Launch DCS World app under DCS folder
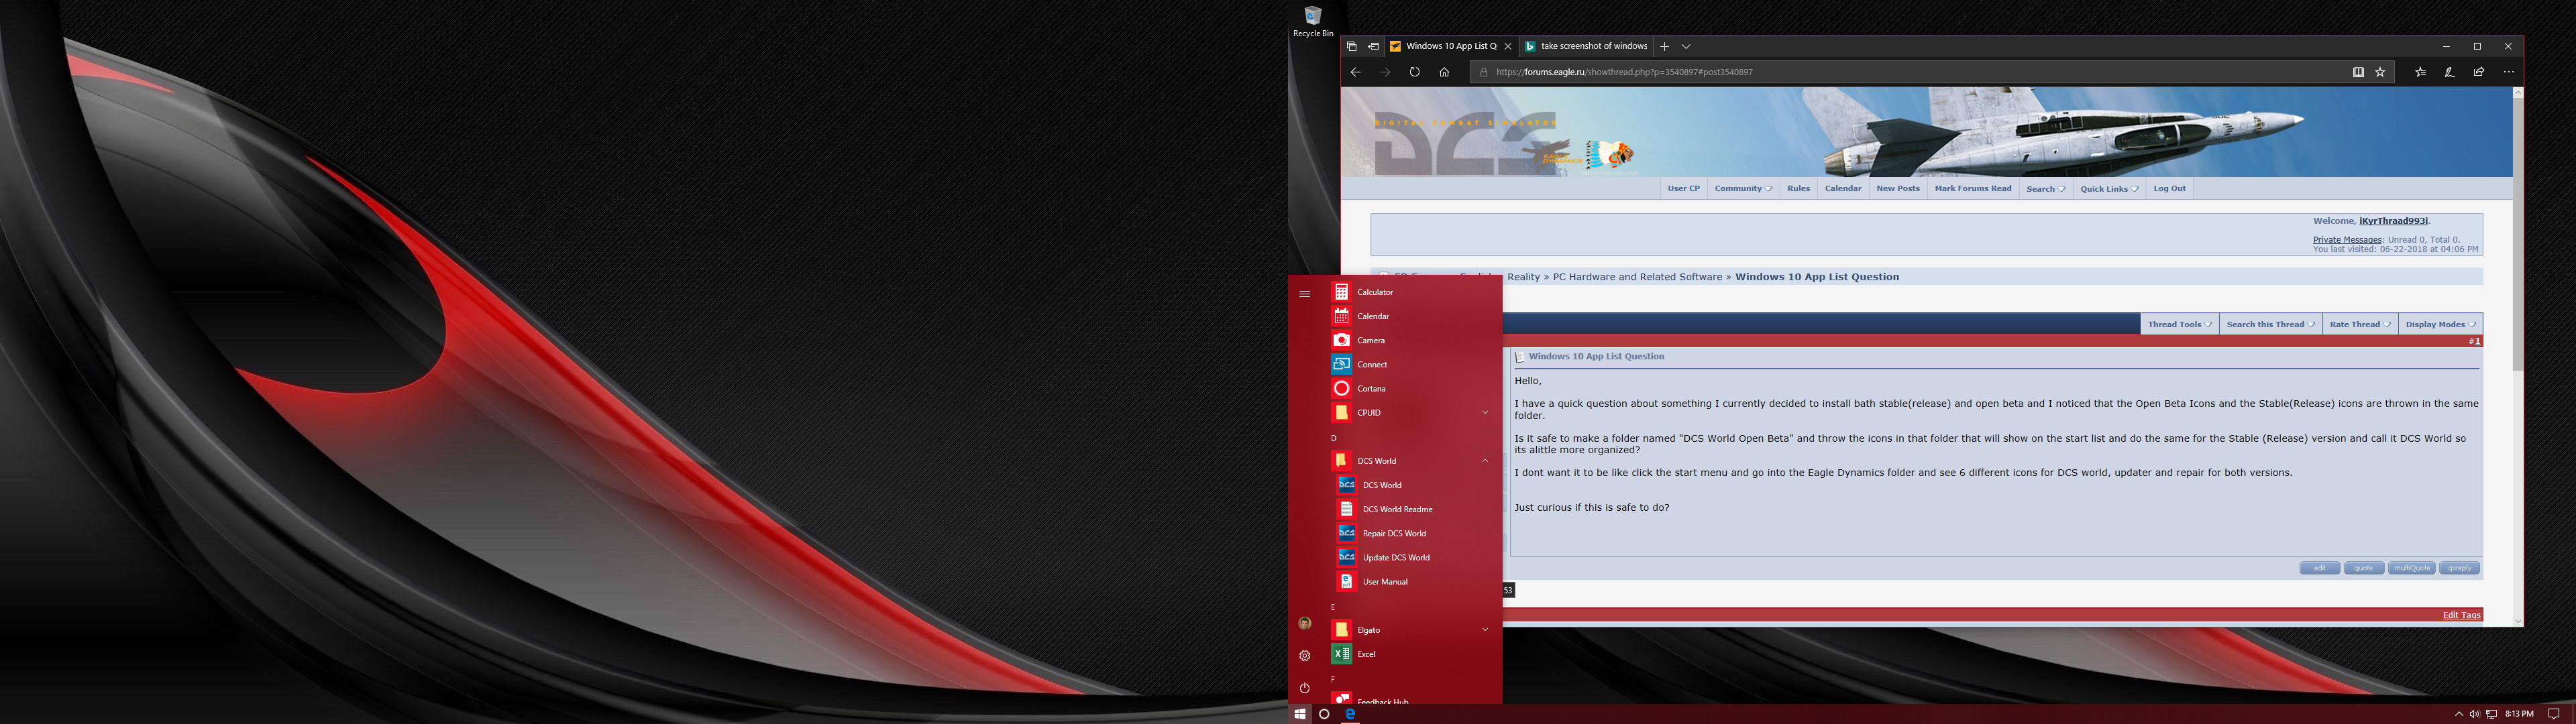 point(1414,485)
